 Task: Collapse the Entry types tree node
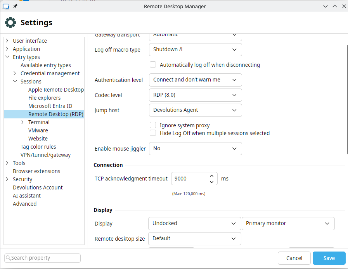pyautogui.click(x=7, y=57)
